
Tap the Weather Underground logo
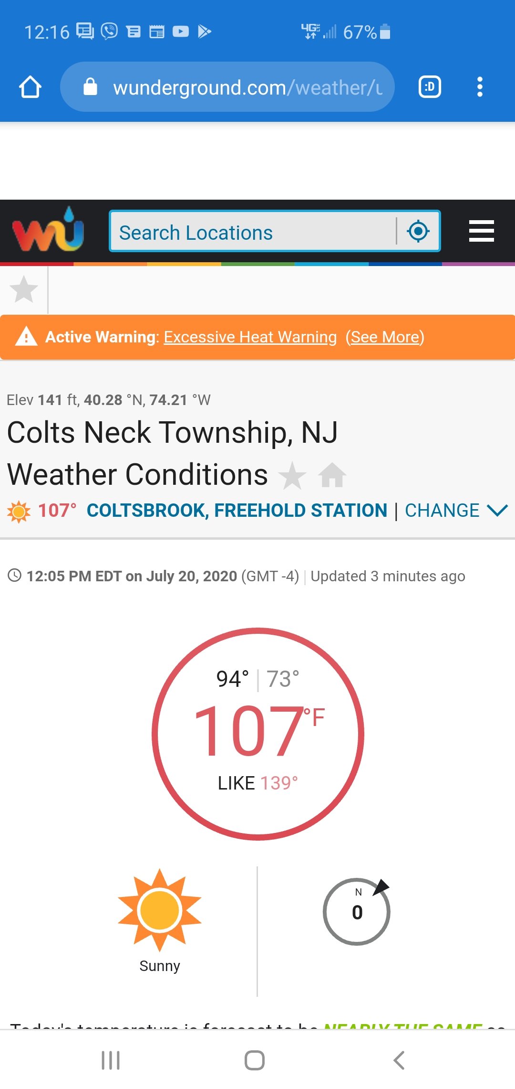(48, 230)
